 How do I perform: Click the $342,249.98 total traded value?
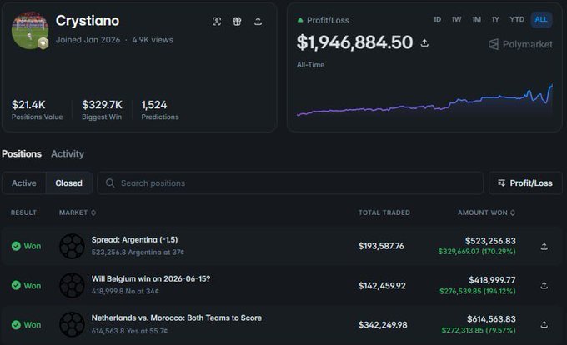click(x=383, y=325)
